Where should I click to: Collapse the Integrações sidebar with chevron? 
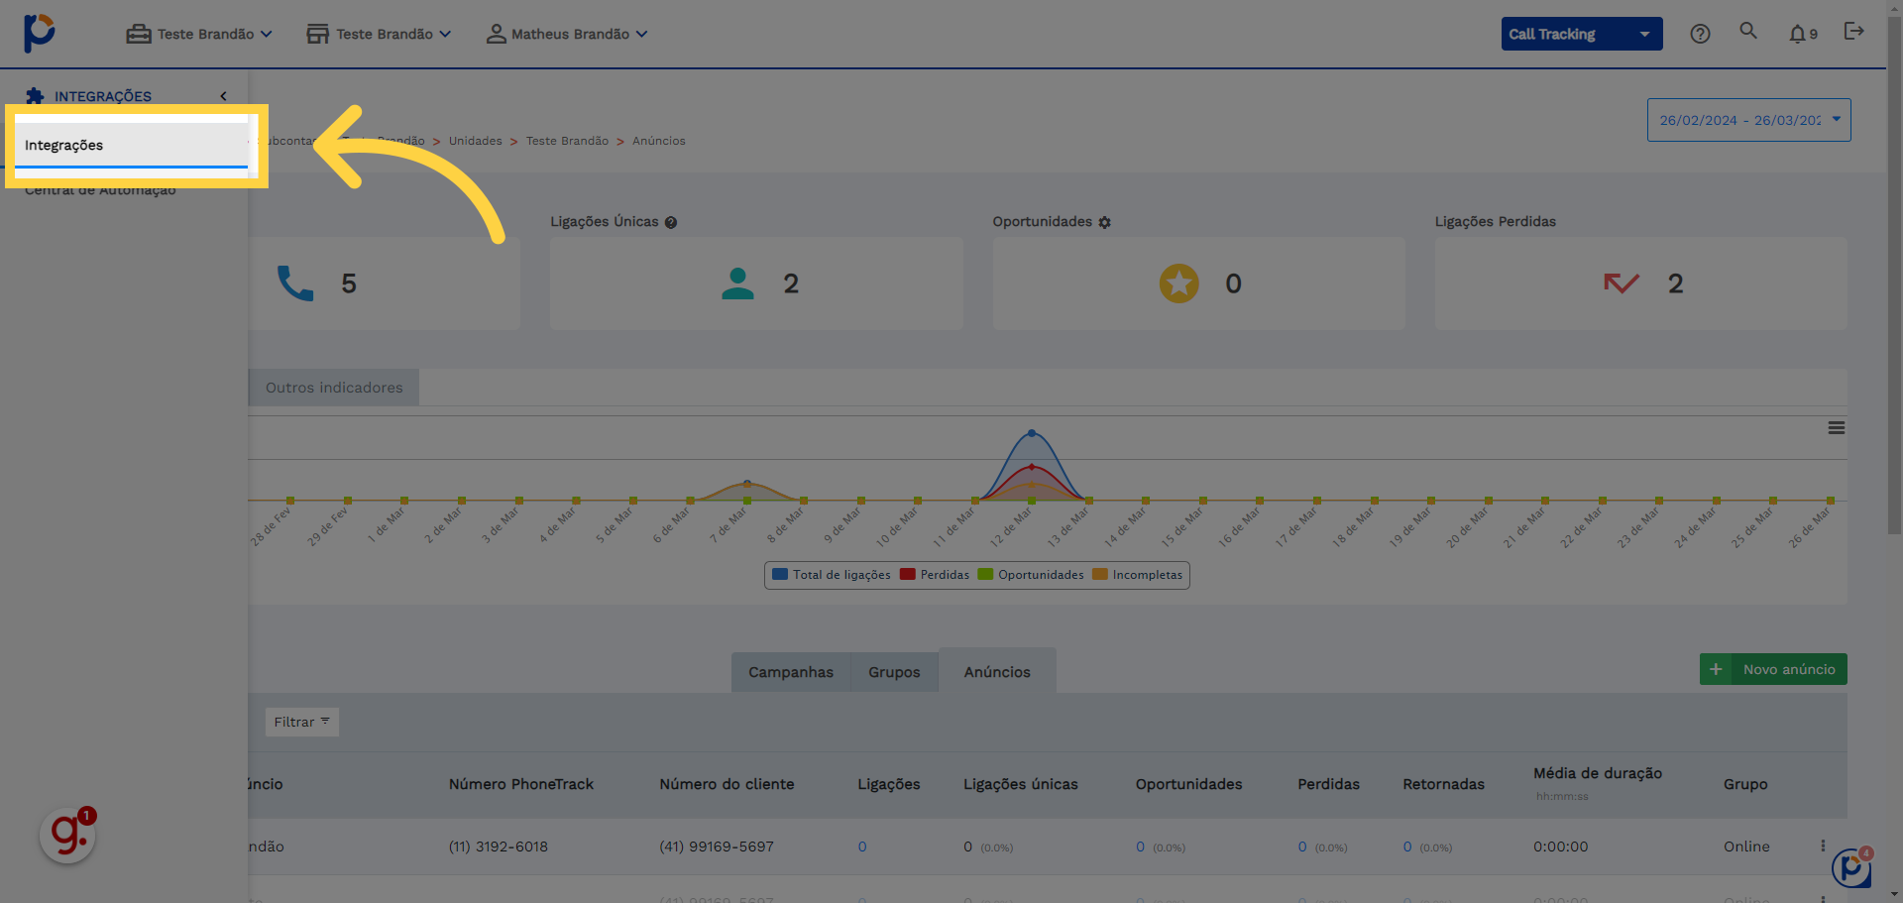point(223,96)
